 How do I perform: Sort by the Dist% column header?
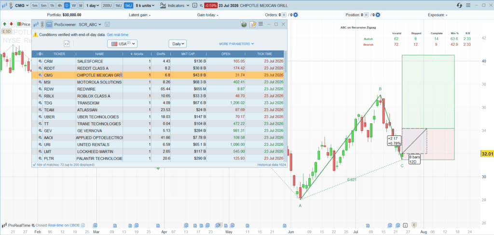click(x=161, y=54)
